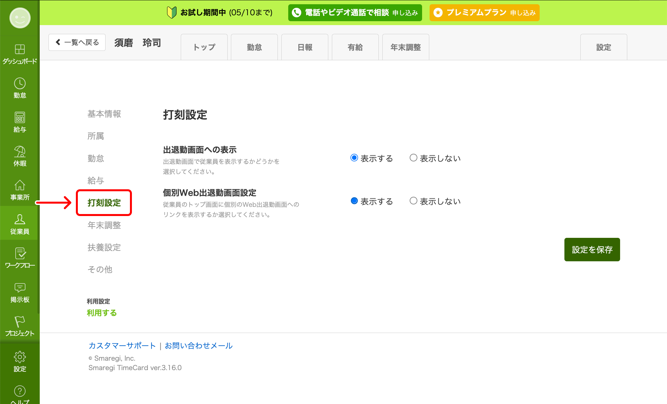Open 給与 calculator icon in sidebar
The height and width of the screenshot is (404, 667).
pos(20,117)
